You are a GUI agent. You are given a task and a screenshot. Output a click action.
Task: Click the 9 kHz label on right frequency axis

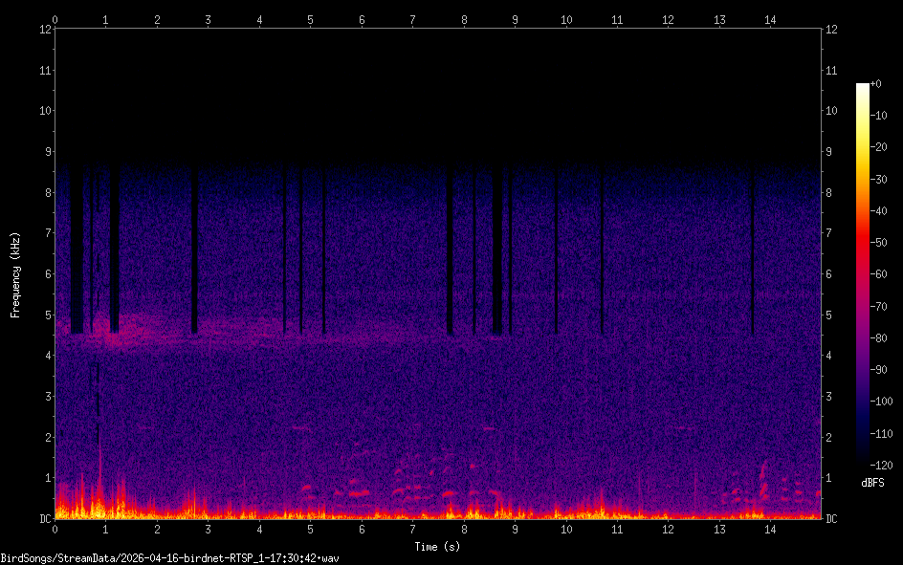(828, 151)
